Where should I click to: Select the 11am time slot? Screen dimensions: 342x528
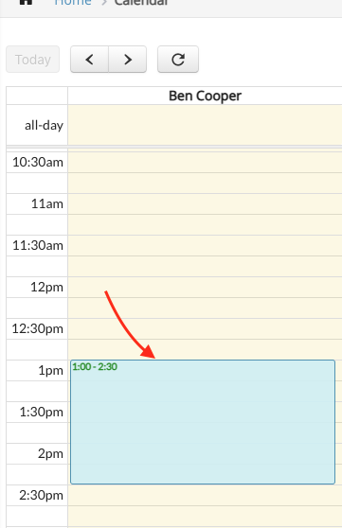click(x=205, y=204)
